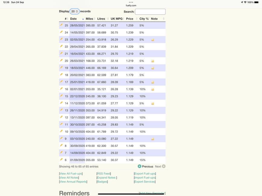The height and width of the screenshot is (196, 262).
Task: Open the Badges link
Action: tap(102, 182)
